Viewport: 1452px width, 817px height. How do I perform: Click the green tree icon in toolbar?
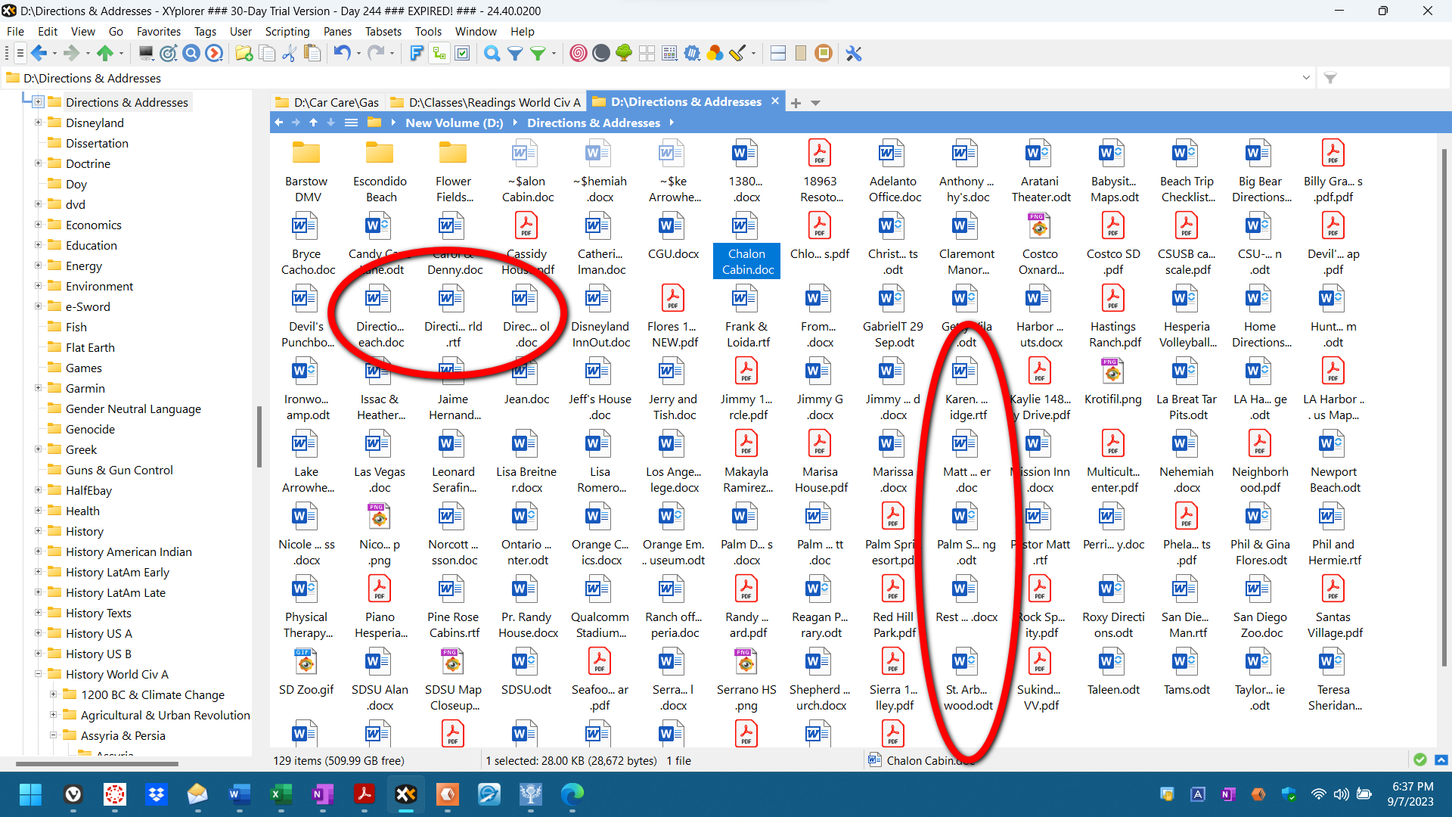point(624,53)
